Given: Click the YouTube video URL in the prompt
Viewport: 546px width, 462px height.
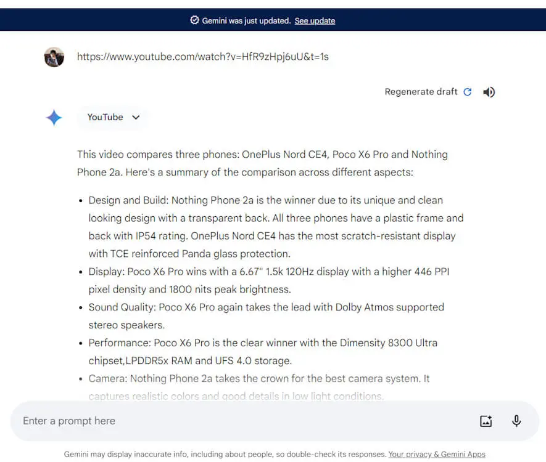Looking at the screenshot, I should click(202, 57).
